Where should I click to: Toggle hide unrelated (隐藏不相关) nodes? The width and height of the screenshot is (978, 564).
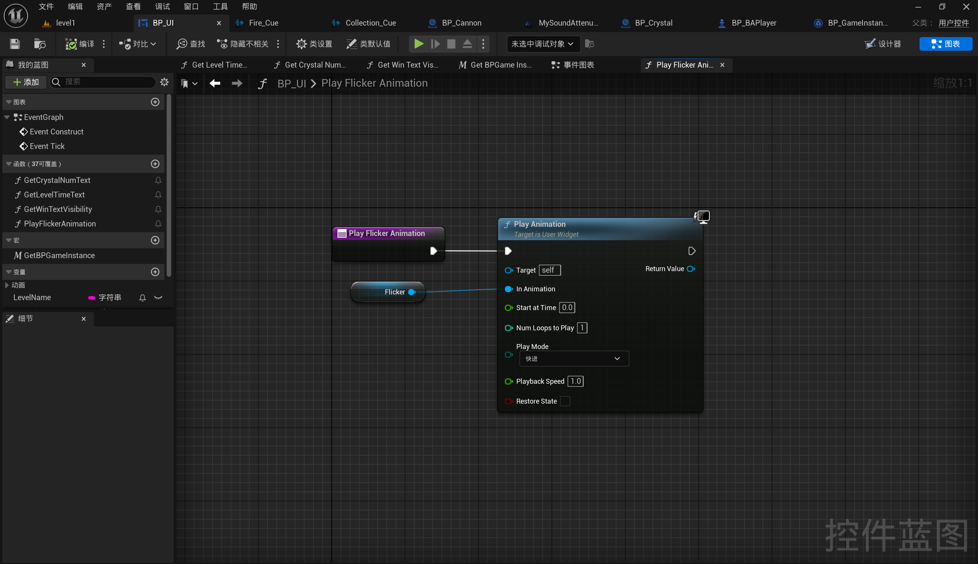click(243, 44)
